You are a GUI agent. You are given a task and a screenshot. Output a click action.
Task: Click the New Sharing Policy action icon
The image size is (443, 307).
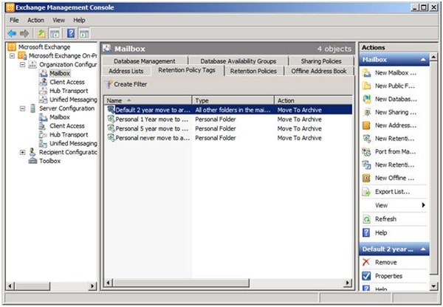pos(366,112)
